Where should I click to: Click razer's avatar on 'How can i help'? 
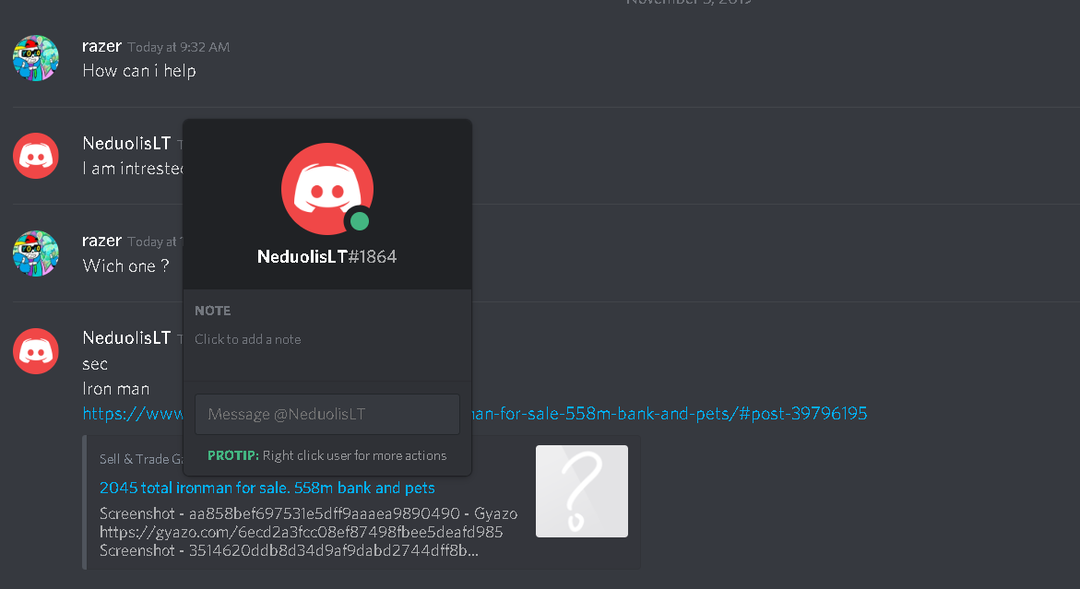(x=36, y=58)
